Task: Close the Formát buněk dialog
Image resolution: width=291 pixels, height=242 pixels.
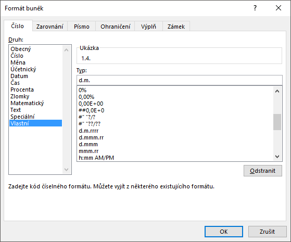Action: [279, 8]
